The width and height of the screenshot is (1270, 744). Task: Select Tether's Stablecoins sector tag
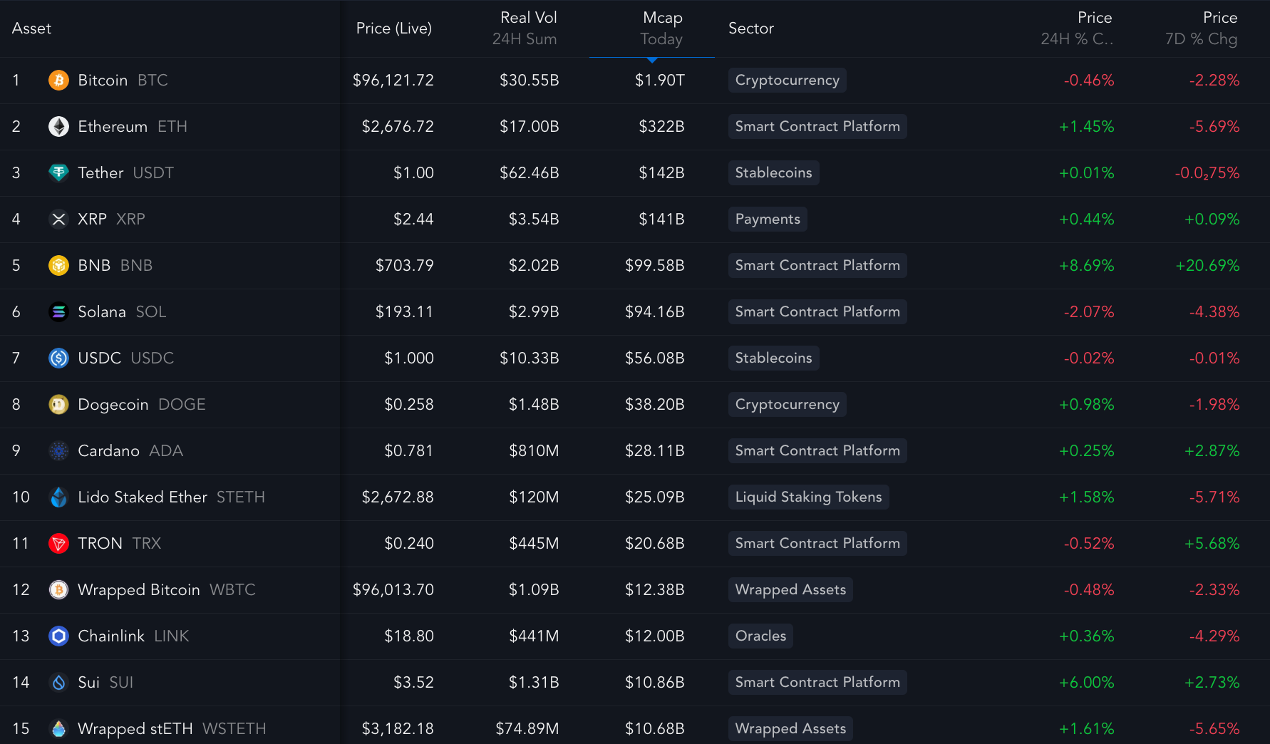tap(774, 173)
